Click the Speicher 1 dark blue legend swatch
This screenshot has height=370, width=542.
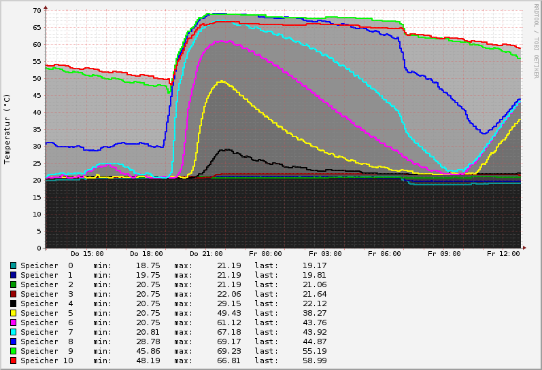(13, 275)
